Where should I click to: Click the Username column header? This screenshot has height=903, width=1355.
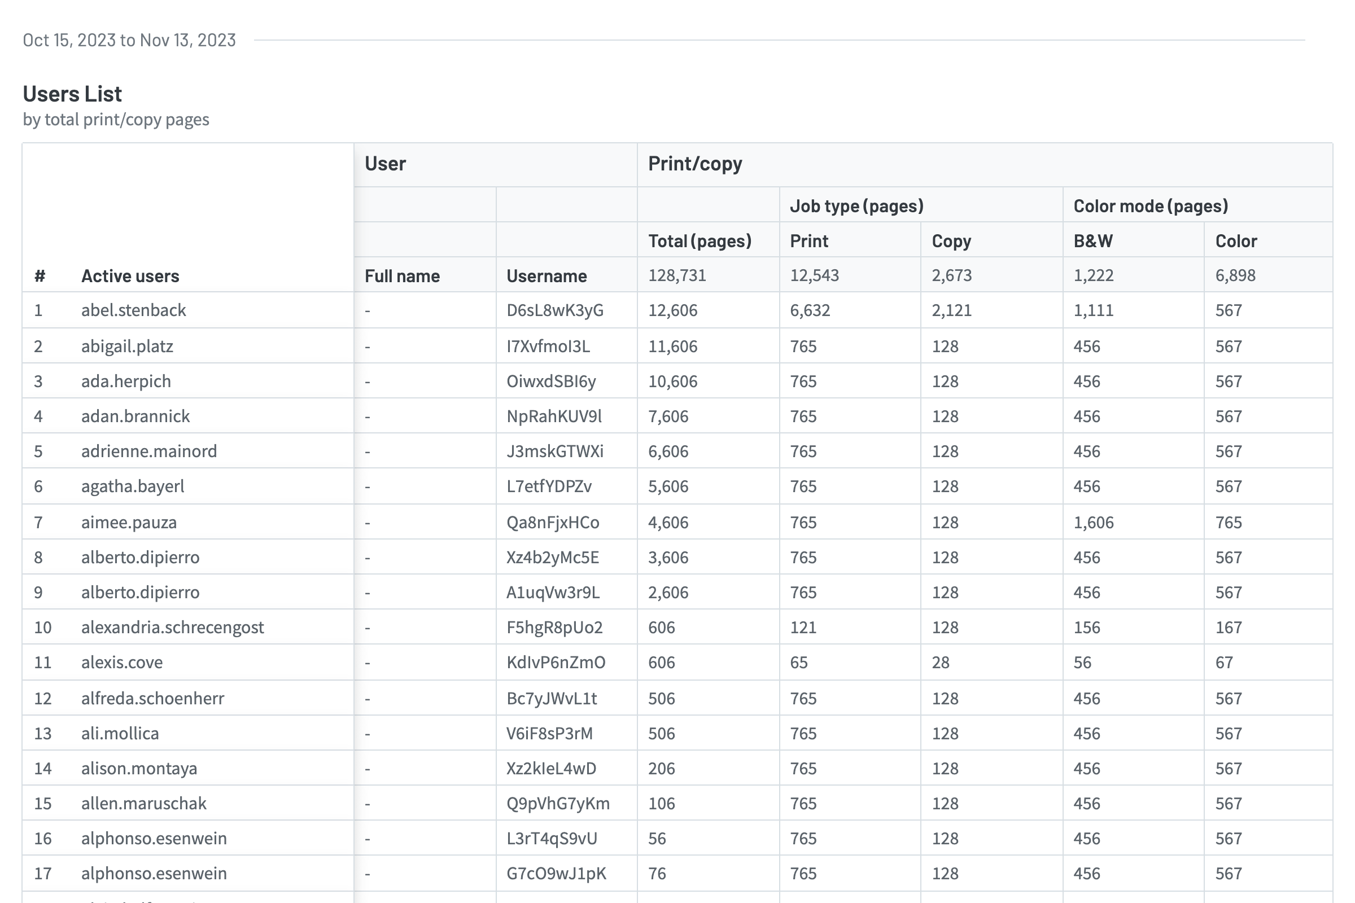(x=546, y=276)
